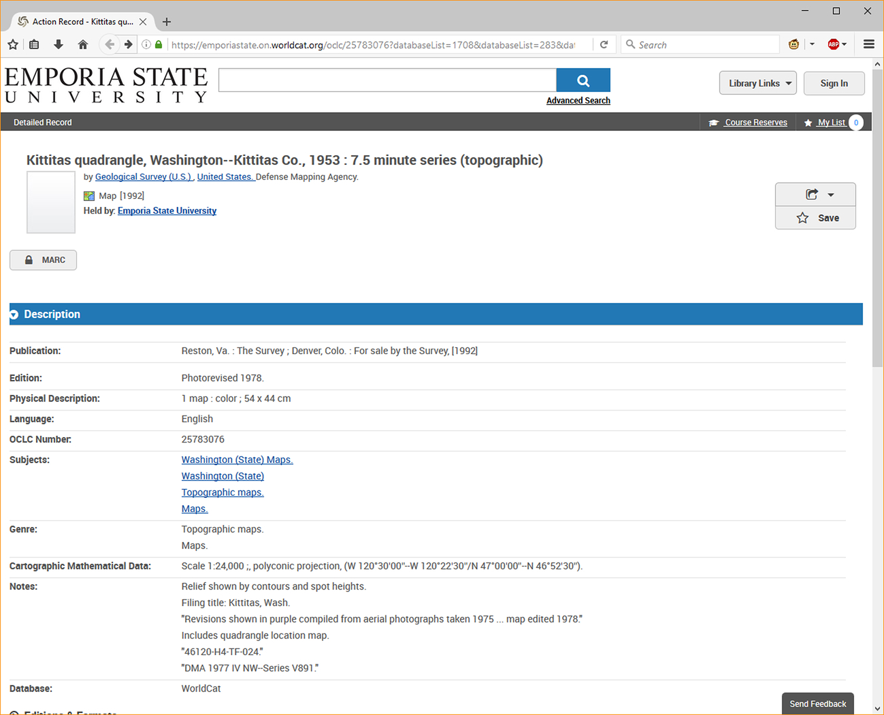Click the physical description 1 map : color
884x715 pixels.
236,398
